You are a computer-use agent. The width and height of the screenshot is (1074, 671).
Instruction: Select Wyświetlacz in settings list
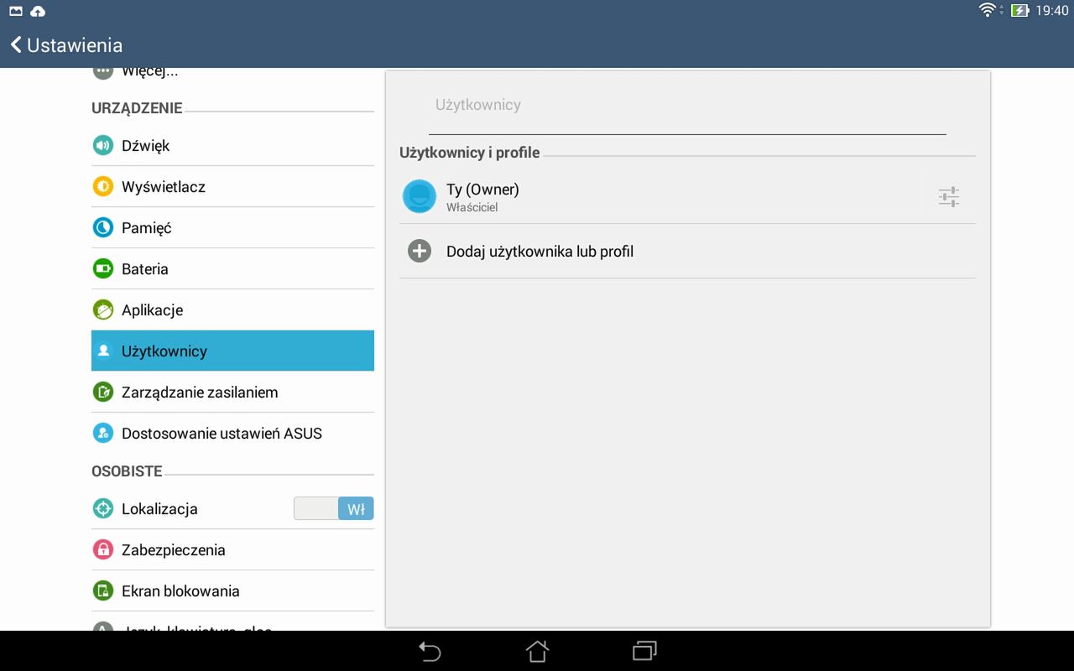(232, 186)
